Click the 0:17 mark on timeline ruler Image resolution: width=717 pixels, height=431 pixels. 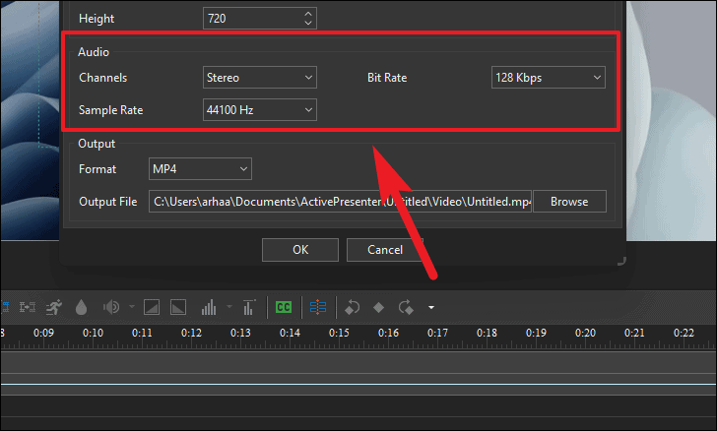(437, 333)
